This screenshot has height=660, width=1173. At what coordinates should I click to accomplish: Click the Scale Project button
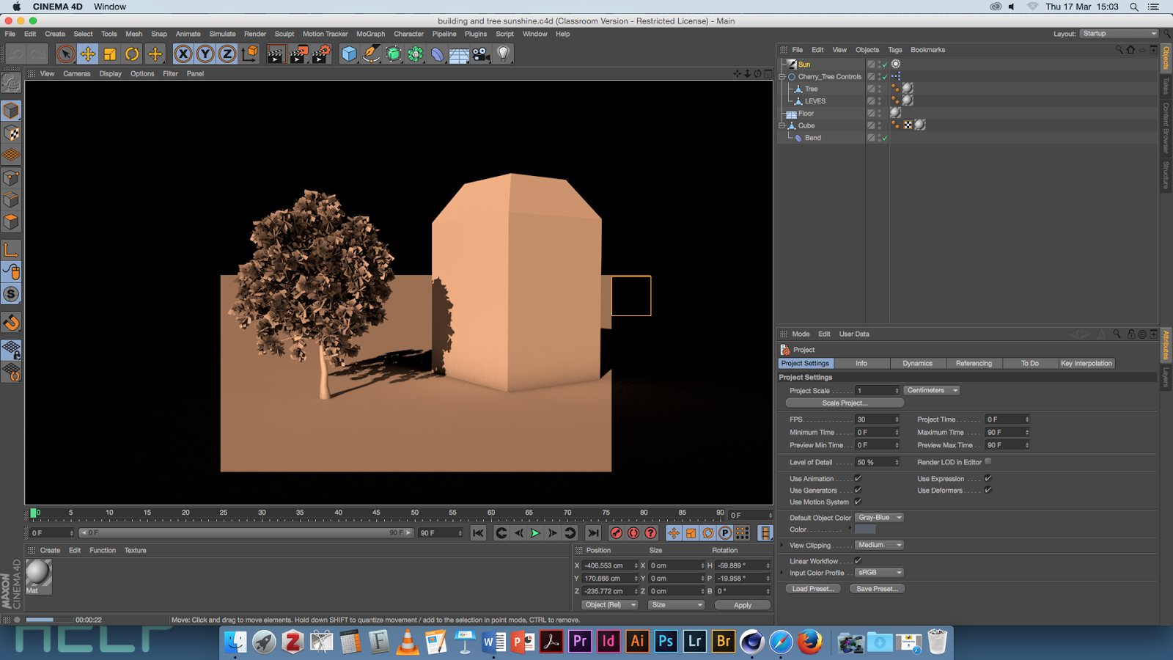click(845, 403)
